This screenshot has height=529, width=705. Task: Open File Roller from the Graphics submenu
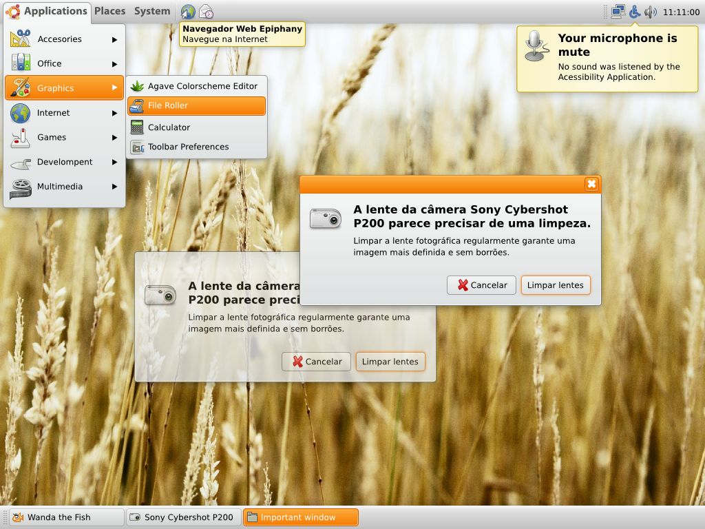(197, 106)
